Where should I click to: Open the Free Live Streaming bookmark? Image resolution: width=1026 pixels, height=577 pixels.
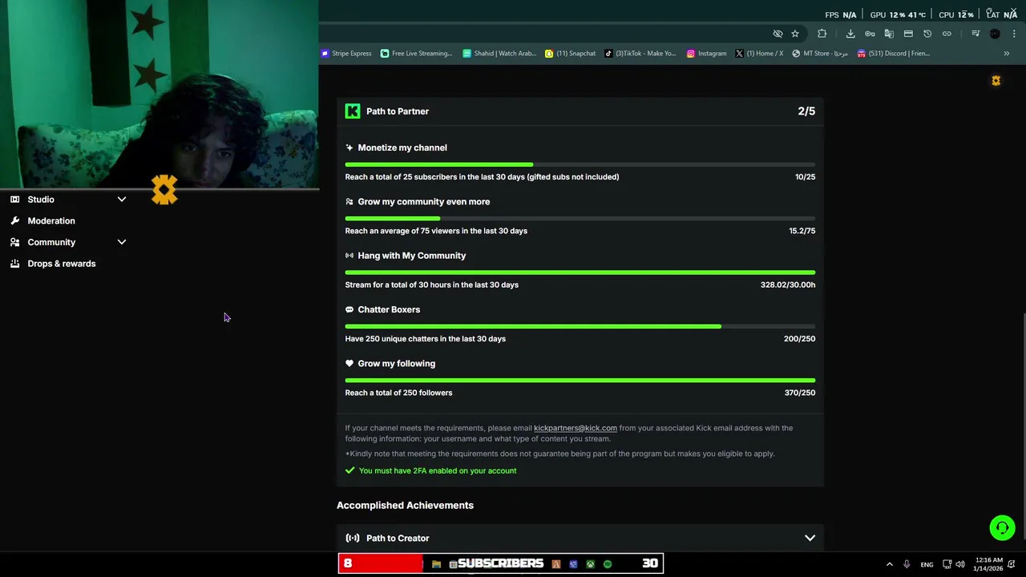pyautogui.click(x=417, y=54)
